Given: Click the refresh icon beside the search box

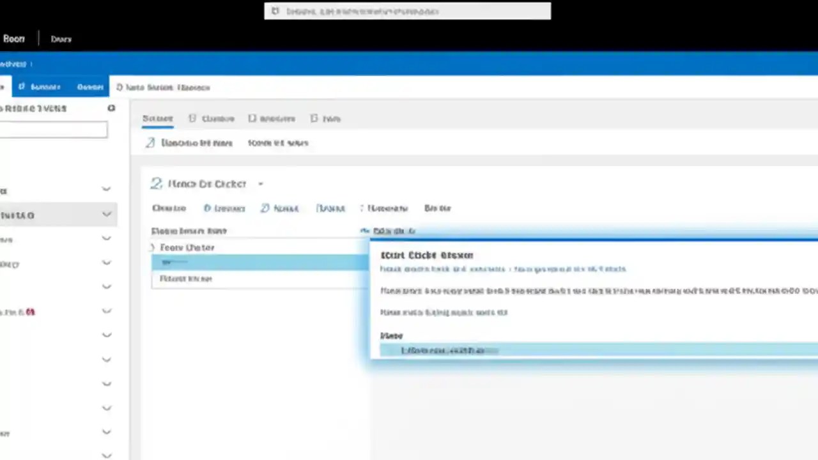Looking at the screenshot, I should tap(111, 108).
